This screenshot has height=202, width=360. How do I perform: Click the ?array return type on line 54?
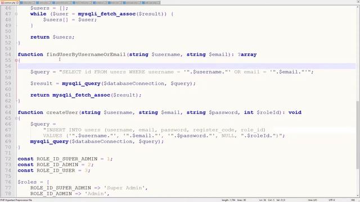(247, 54)
